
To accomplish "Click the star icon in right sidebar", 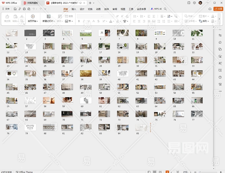I will coord(220,42).
